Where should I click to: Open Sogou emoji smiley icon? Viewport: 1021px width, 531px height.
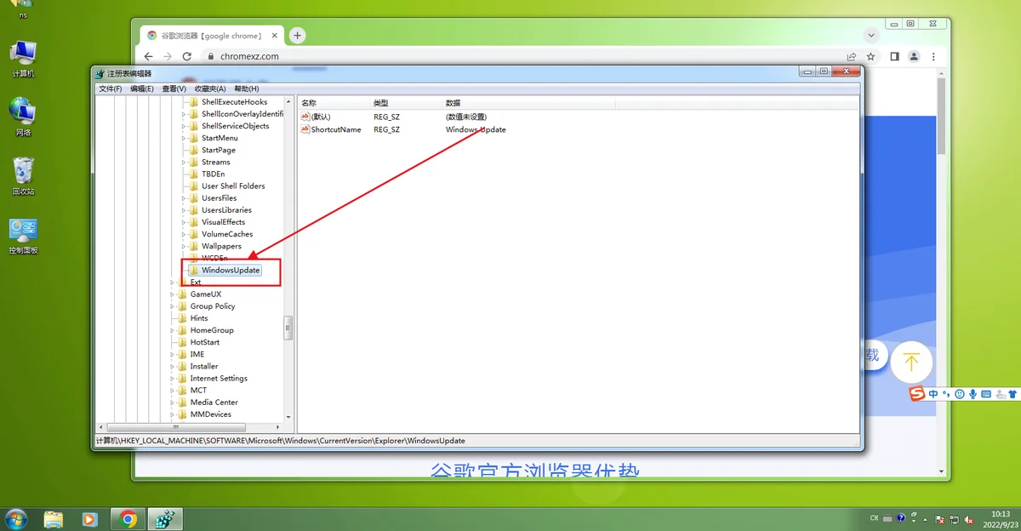click(x=960, y=394)
